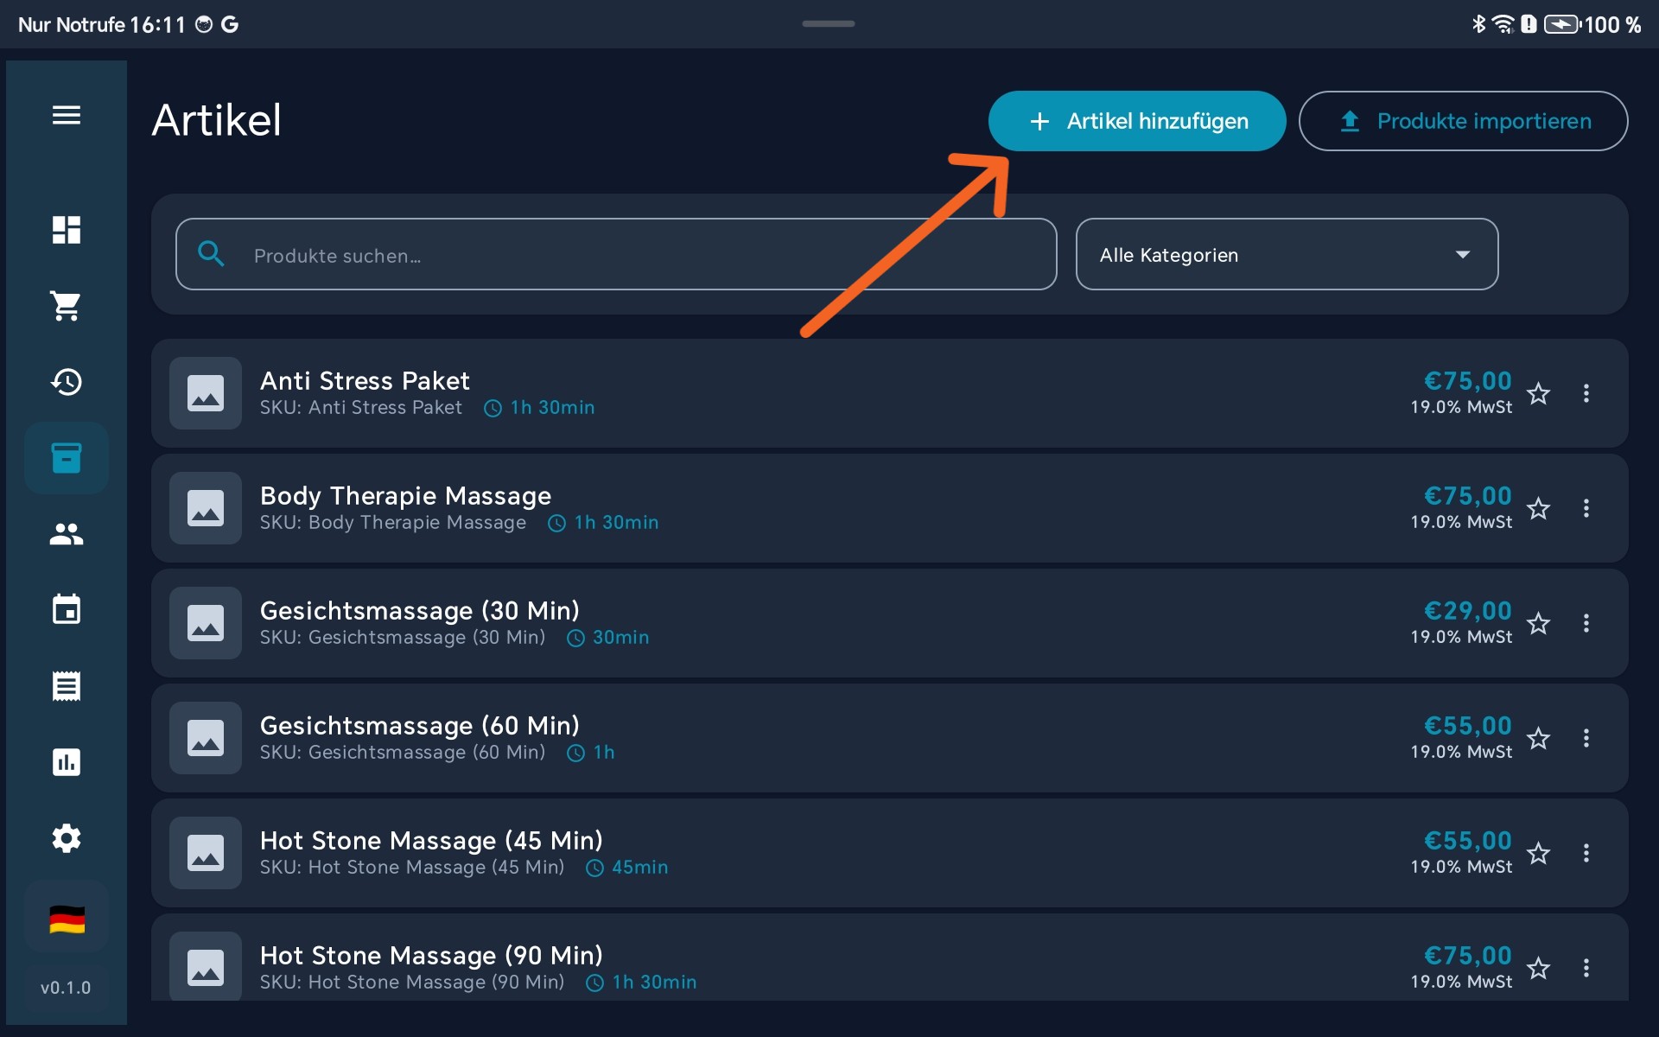Open the calendar section in sidebar
The width and height of the screenshot is (1659, 1037).
[67, 610]
